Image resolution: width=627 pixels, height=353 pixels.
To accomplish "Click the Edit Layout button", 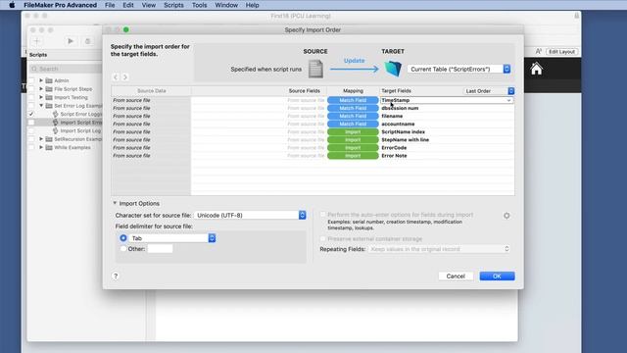I will tap(561, 52).
